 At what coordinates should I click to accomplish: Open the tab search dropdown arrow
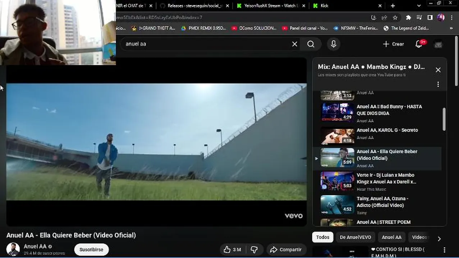[419, 6]
